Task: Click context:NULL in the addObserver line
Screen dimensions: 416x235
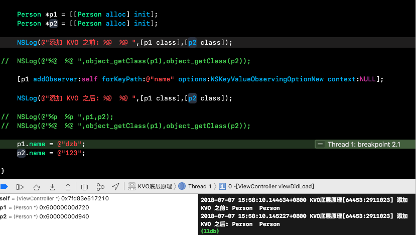Action: (x=352, y=79)
